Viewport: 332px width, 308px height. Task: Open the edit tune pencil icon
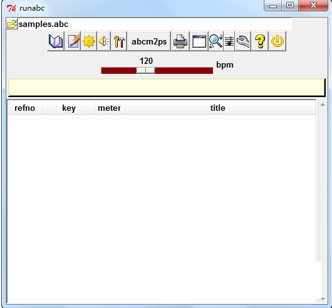(73, 41)
